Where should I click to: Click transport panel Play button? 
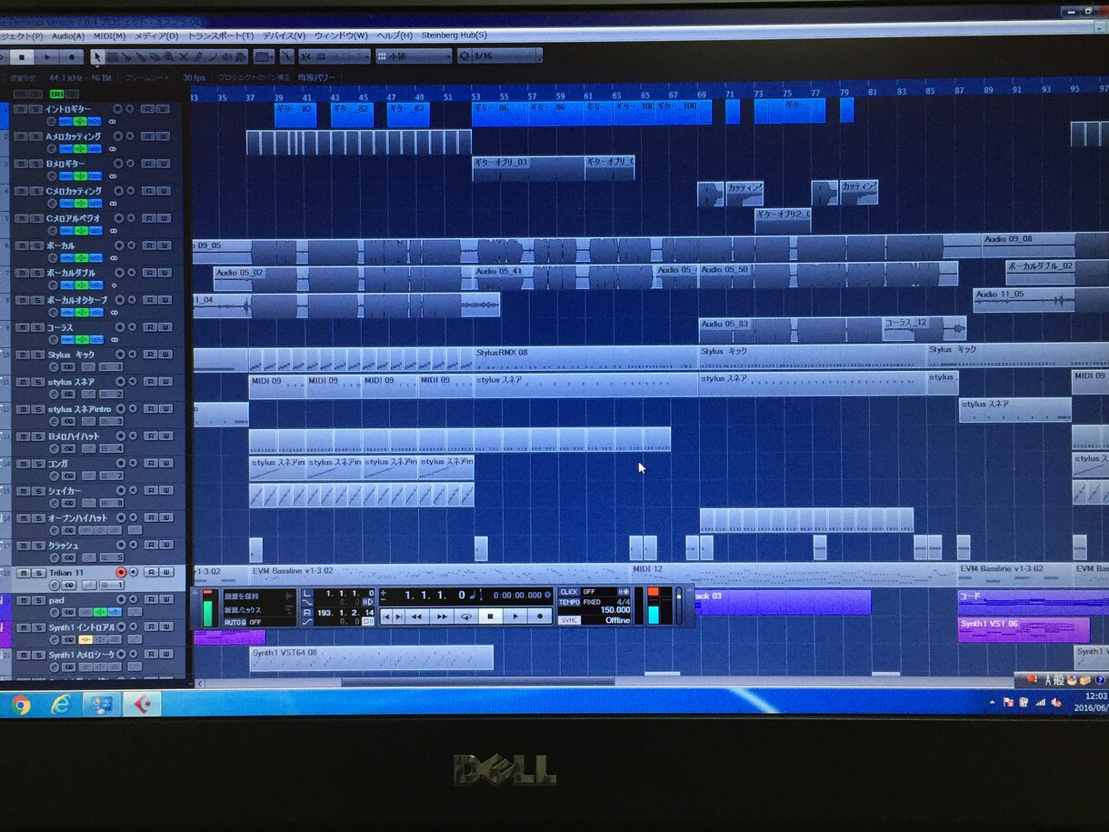(x=515, y=616)
